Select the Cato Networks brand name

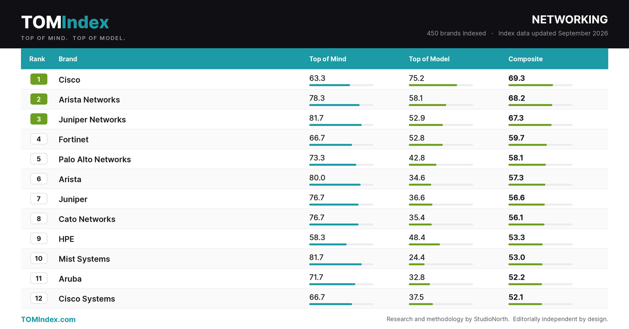pyautogui.click(x=87, y=219)
